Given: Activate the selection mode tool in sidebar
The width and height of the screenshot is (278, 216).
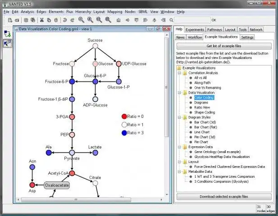Looking at the screenshot, I should tap(8, 43).
